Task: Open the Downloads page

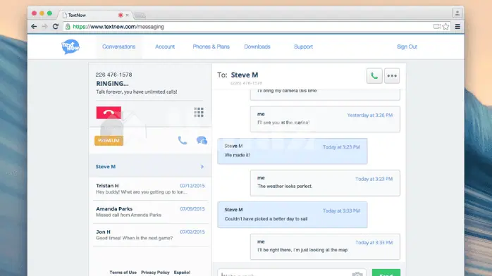Action: (x=257, y=46)
